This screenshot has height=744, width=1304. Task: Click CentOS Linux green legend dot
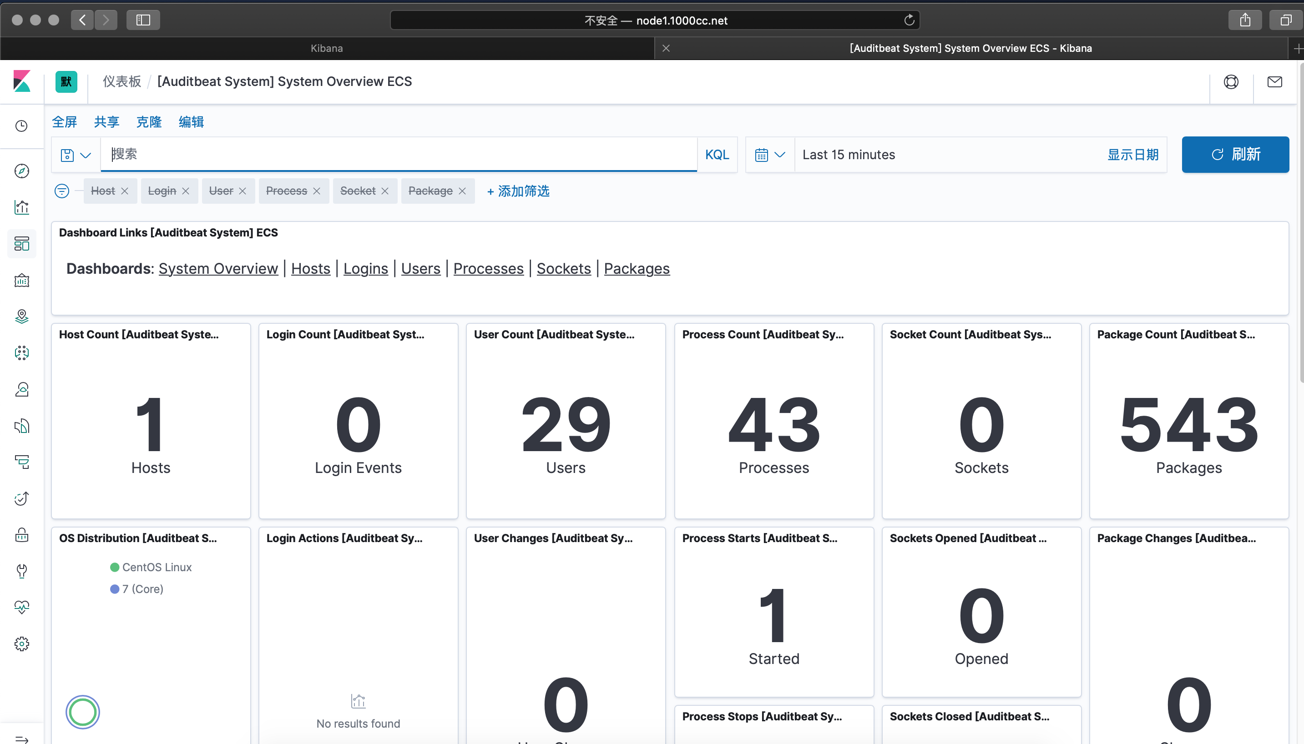(115, 567)
